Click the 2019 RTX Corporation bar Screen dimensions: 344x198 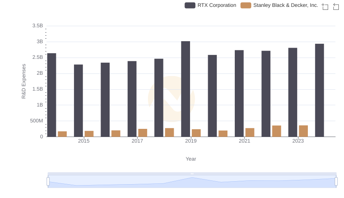(186, 89)
